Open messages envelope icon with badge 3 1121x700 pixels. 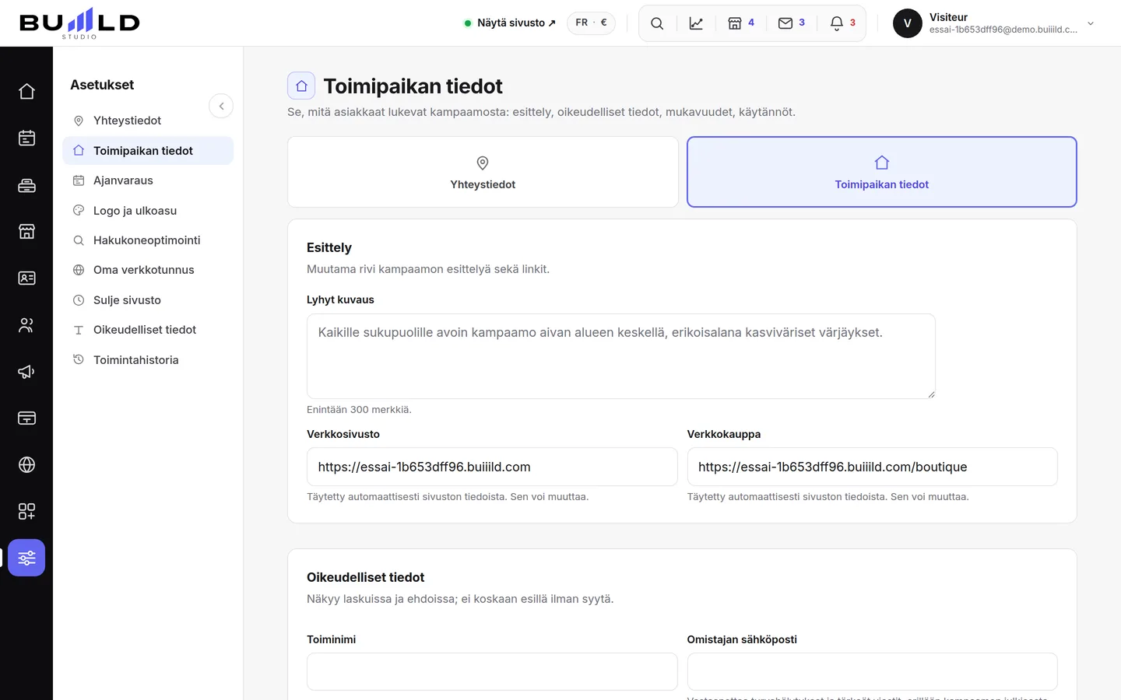792,23
